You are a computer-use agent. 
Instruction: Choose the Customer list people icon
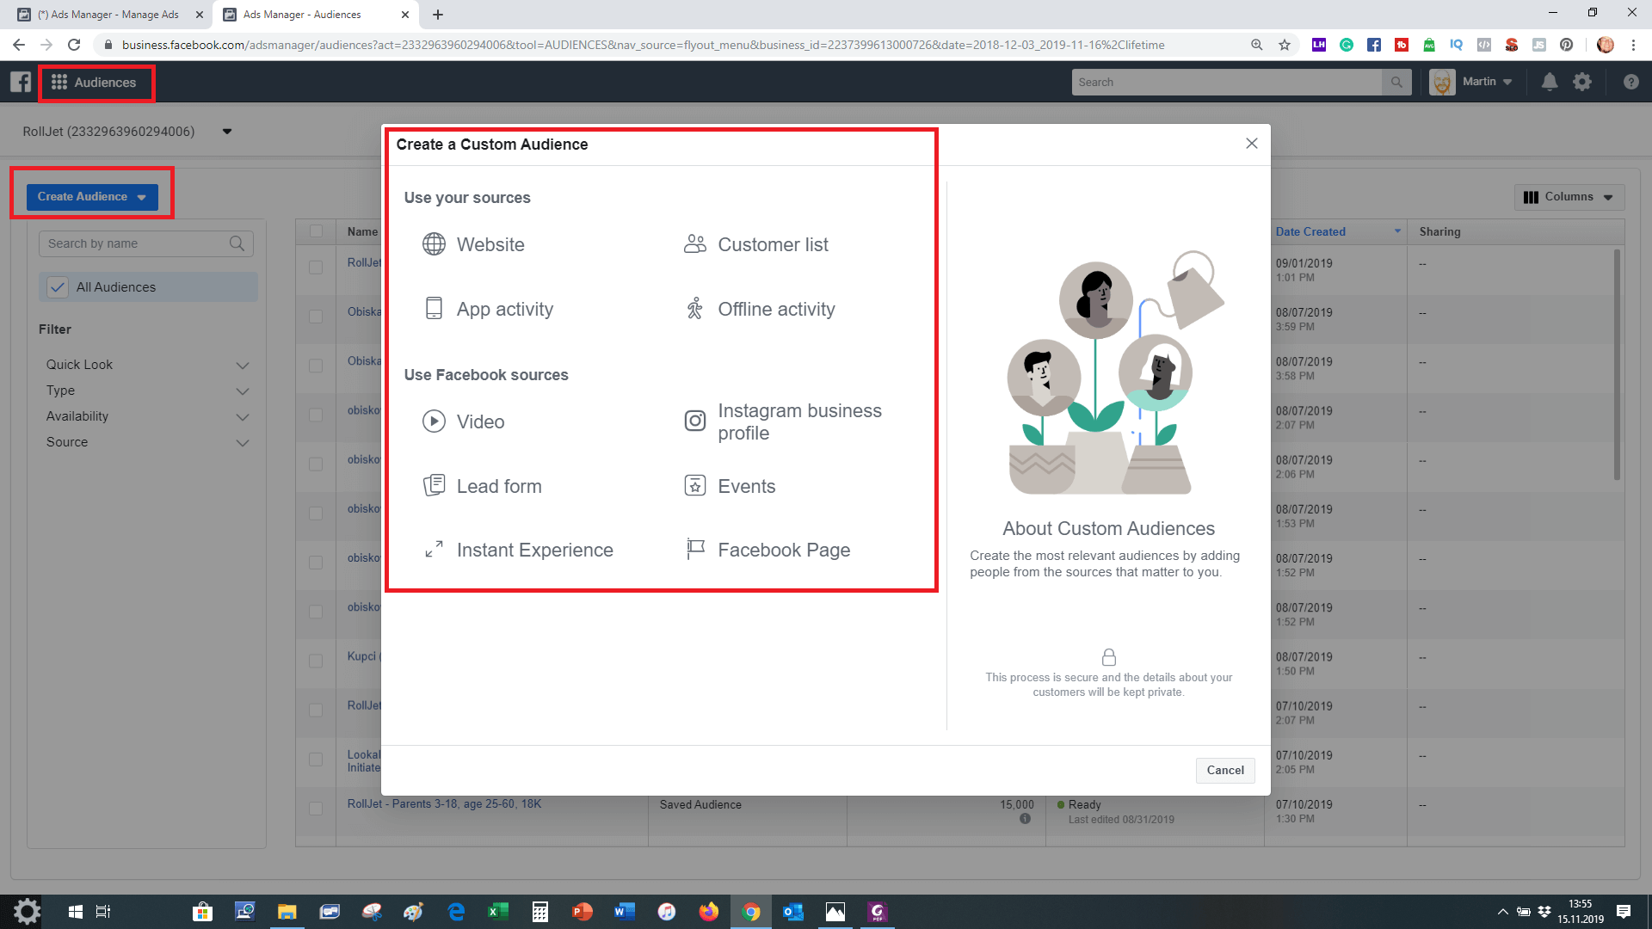[694, 244]
